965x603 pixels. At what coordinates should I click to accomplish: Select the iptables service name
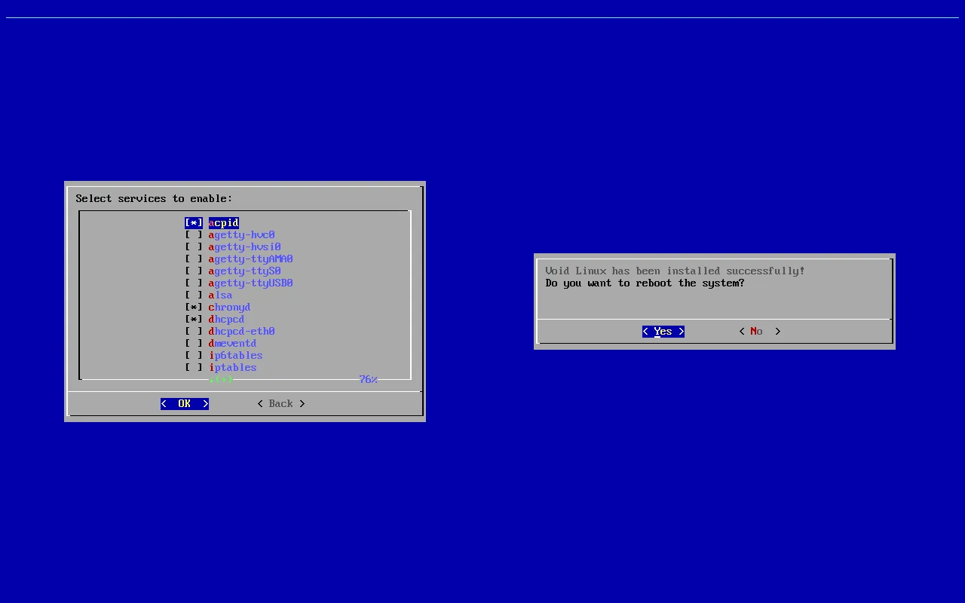(x=233, y=368)
